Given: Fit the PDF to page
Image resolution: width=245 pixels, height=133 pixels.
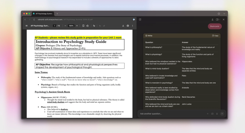Looking at the screenshot, I should pyautogui.click(x=83, y=26).
